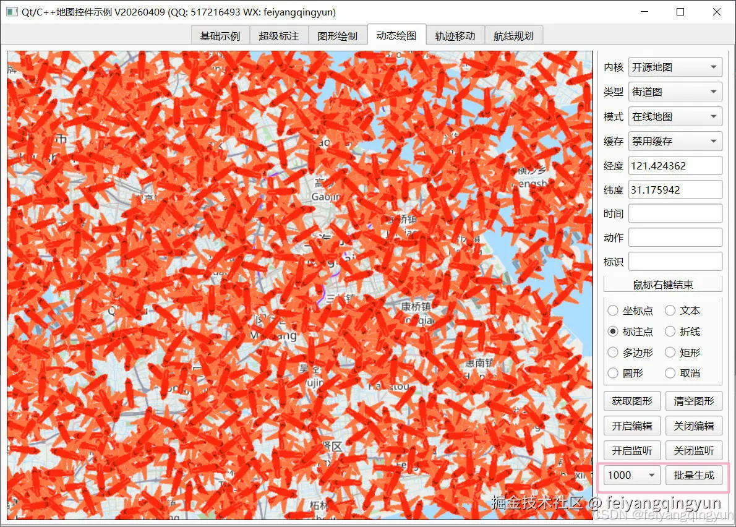Choose the 多边形 radio option
The width and height of the screenshot is (736, 527).
point(630,353)
